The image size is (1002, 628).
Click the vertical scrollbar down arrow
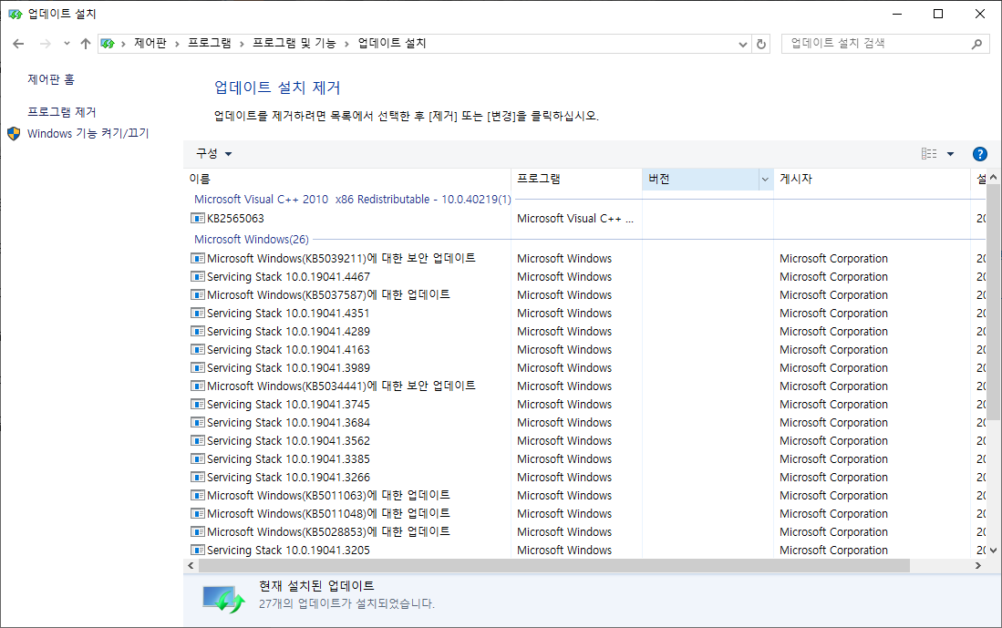[x=993, y=550]
